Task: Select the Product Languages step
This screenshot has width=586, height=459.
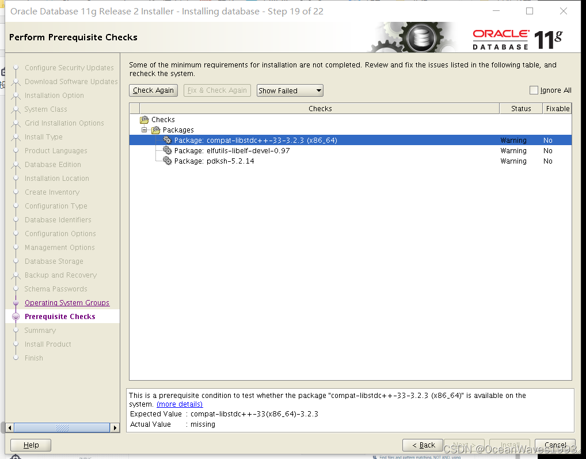Action: click(x=56, y=151)
